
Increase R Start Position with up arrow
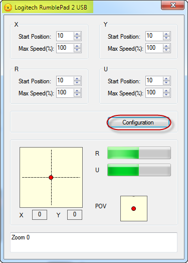click(77, 79)
